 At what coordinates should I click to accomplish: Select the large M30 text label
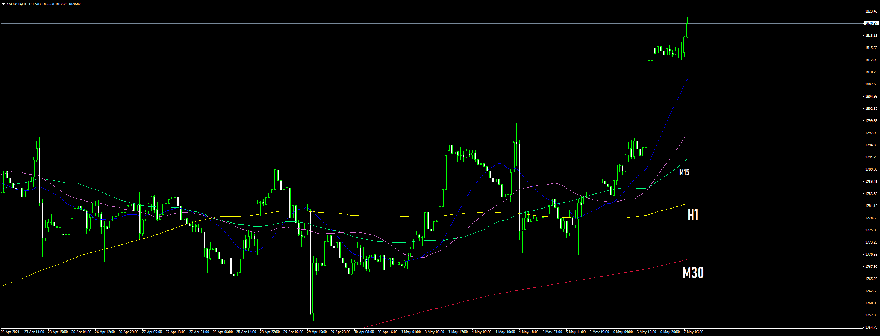[693, 273]
